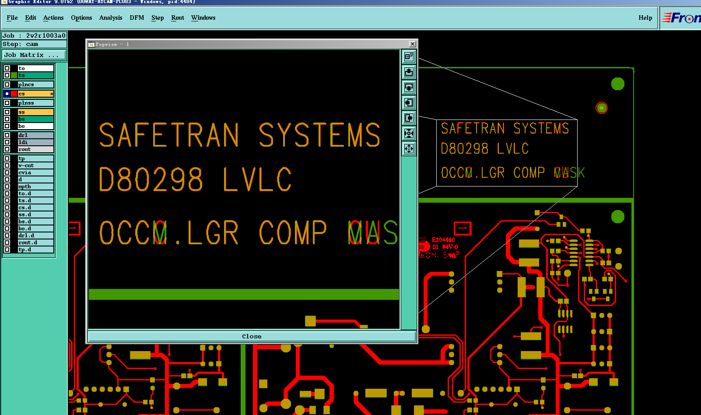
Task: Select the 'drl' layer name
Action: (35, 135)
